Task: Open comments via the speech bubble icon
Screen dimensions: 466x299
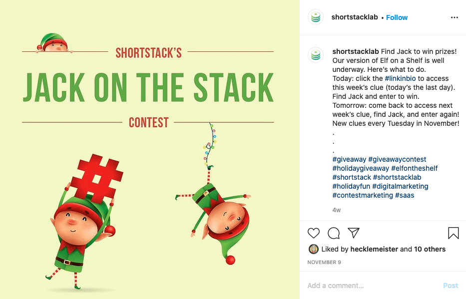Action: 334,233
